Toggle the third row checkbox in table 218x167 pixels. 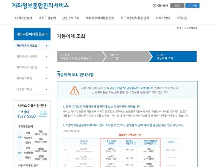pos(65,165)
